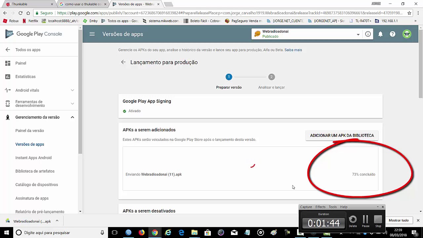
Task: Open Firefox from the taskbar
Action: point(141,233)
